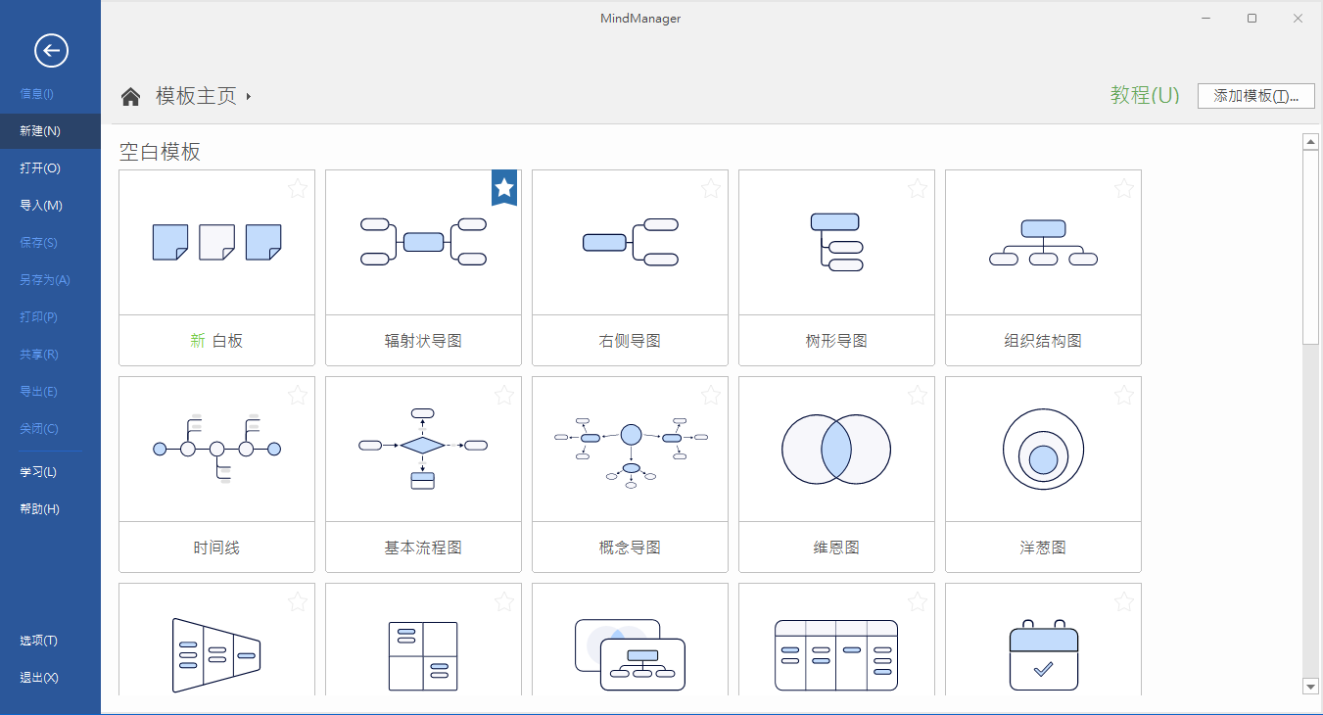Click the 组织结构图 template label
Viewport: 1323px width, 715px height.
click(x=1043, y=341)
